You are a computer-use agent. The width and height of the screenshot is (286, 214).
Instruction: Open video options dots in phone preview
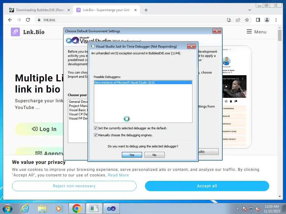point(243,79)
